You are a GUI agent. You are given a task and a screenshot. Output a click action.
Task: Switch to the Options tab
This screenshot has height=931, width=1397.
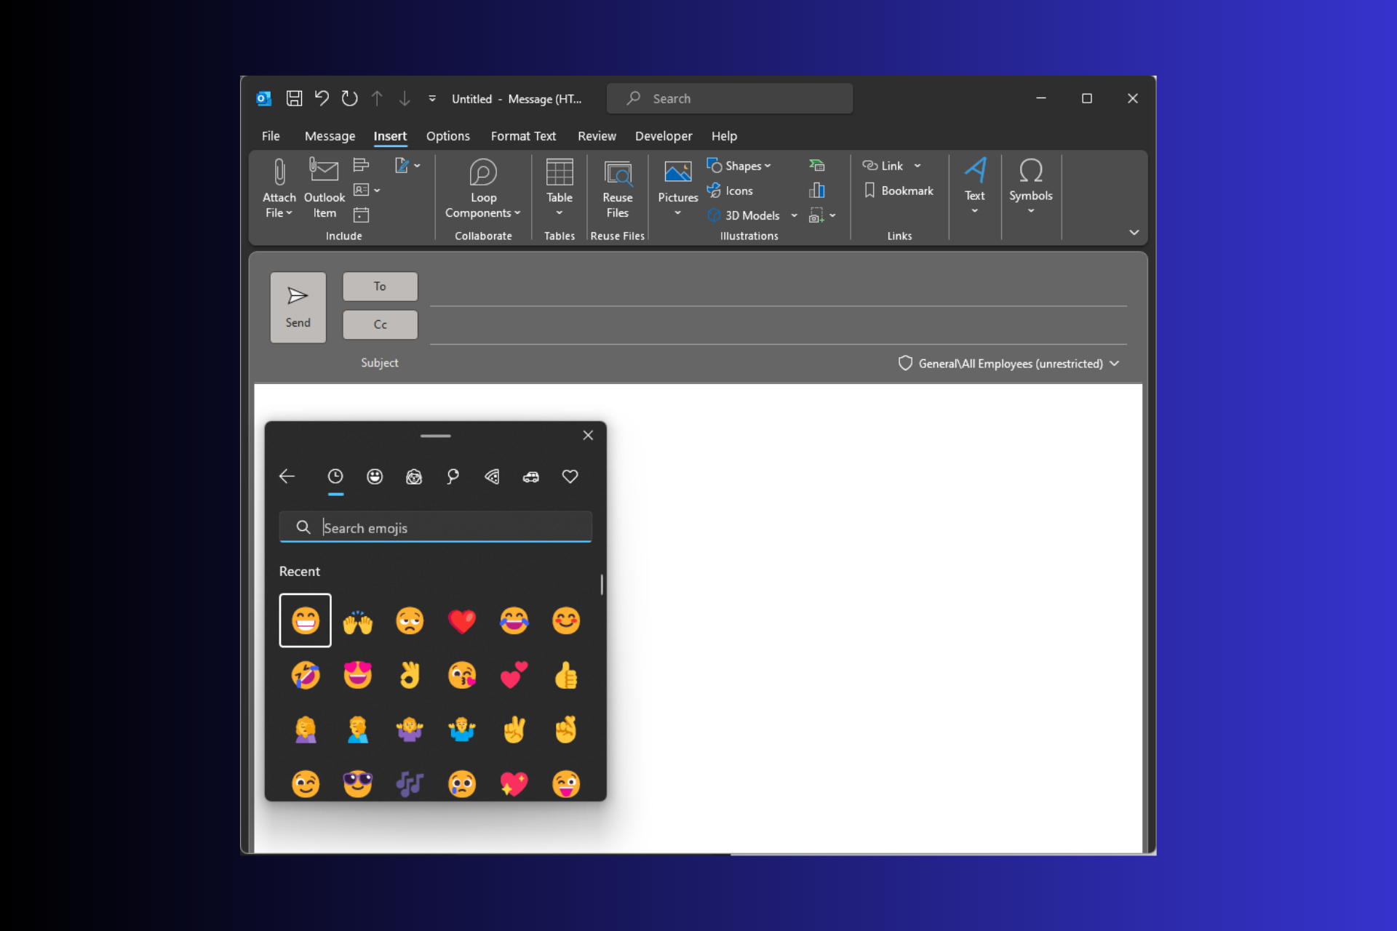pyautogui.click(x=447, y=136)
